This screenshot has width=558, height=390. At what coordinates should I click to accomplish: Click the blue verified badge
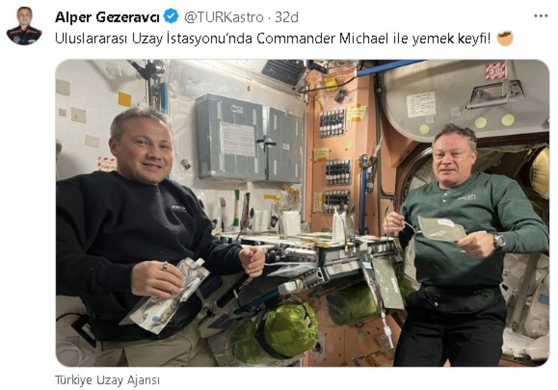(171, 17)
